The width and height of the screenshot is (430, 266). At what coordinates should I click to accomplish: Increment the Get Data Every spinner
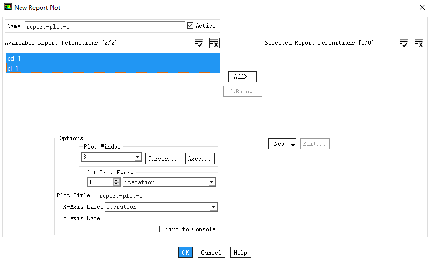click(x=116, y=180)
